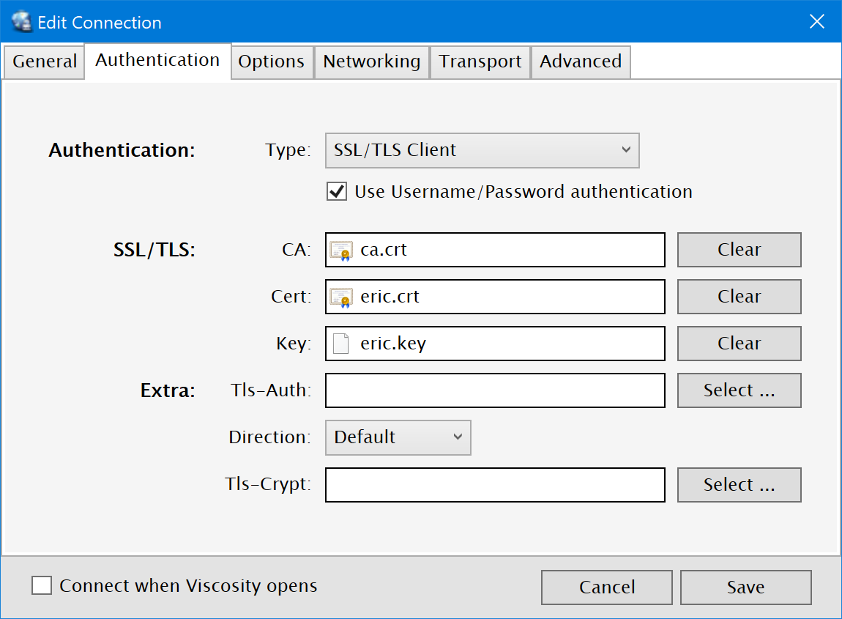Click the empty Tls-Auth field
This screenshot has height=619, width=842.
coord(495,390)
